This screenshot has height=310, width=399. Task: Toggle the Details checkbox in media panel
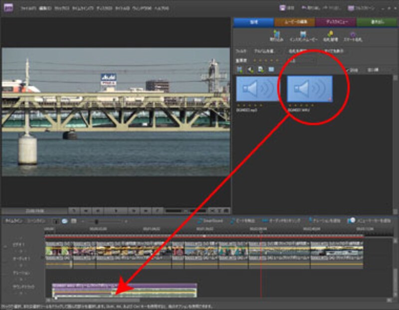(348, 70)
